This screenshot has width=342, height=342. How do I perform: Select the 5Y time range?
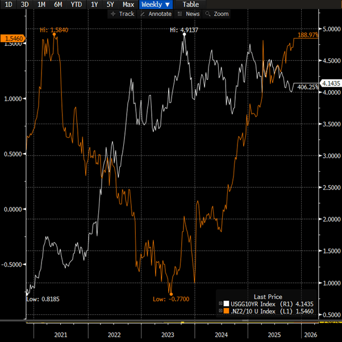pos(110,5)
